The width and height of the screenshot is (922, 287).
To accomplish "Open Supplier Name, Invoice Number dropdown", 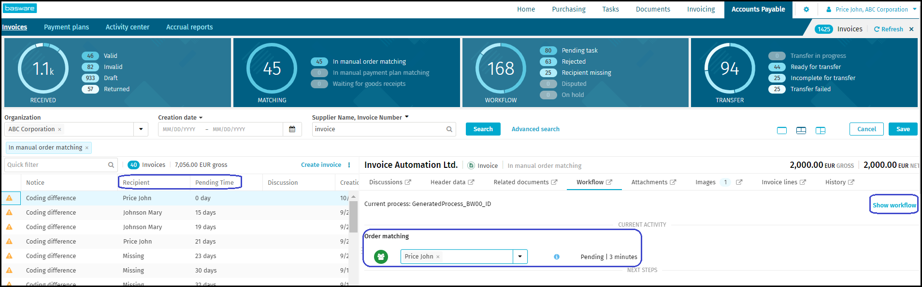I will coord(406,117).
